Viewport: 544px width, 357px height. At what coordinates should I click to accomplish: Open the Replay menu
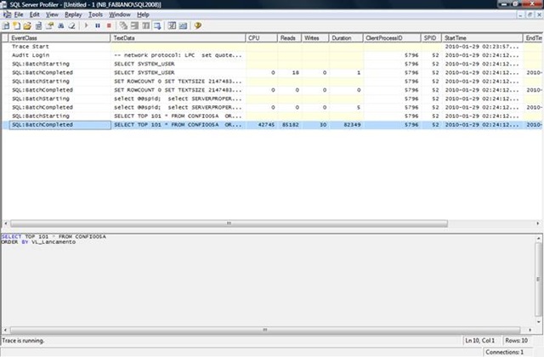tap(73, 14)
